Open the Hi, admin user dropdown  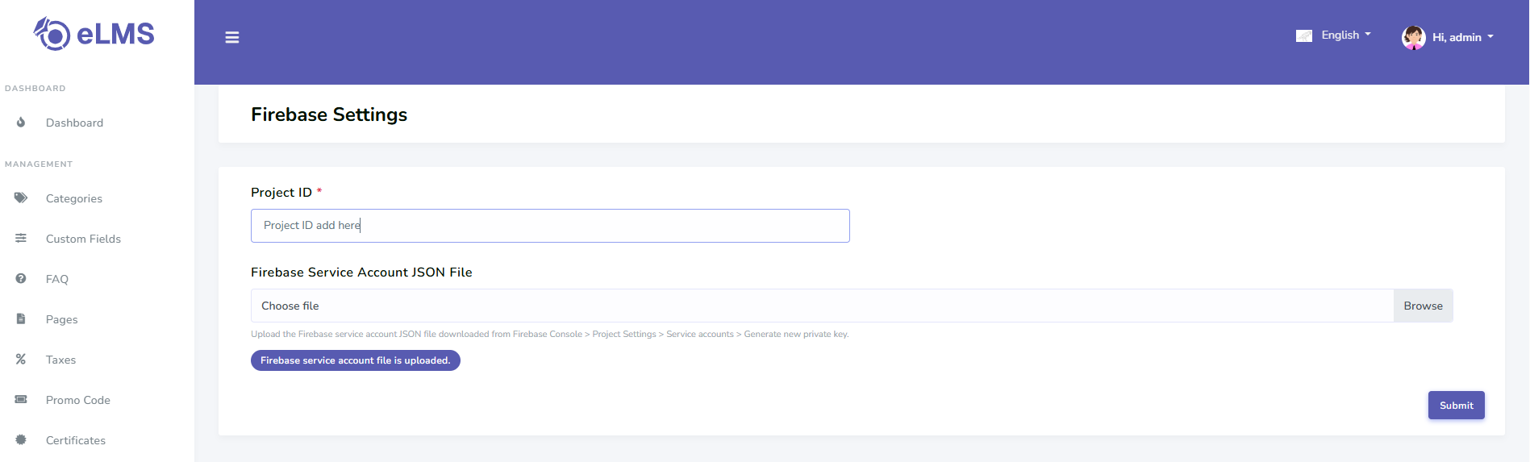coord(1462,37)
